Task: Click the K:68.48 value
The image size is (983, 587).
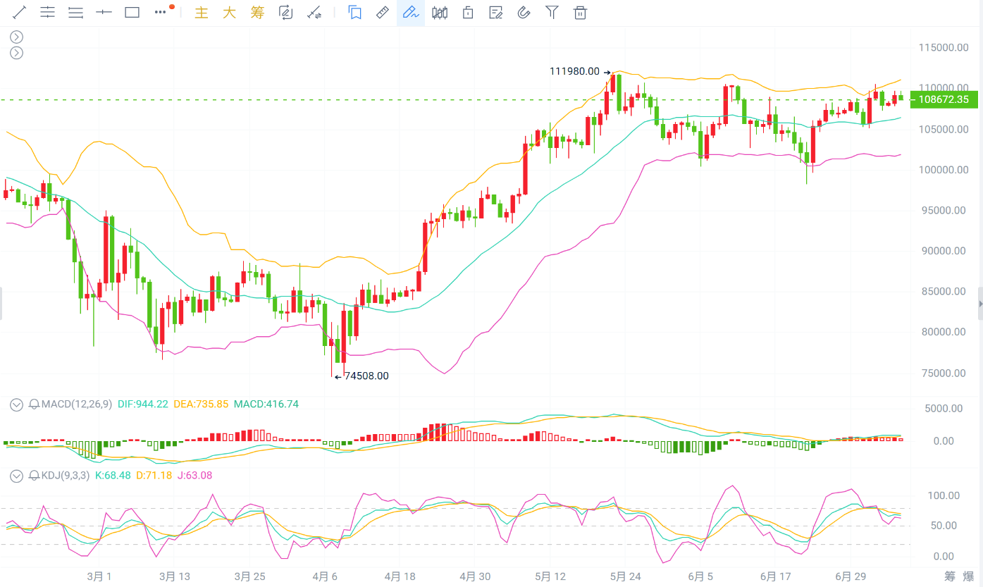Action: click(x=113, y=476)
